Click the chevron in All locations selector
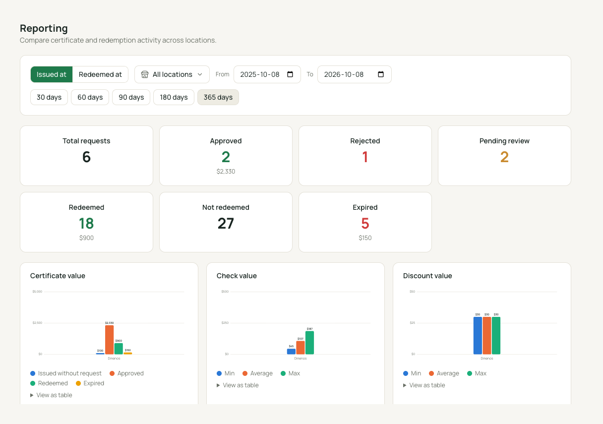 pyautogui.click(x=200, y=74)
